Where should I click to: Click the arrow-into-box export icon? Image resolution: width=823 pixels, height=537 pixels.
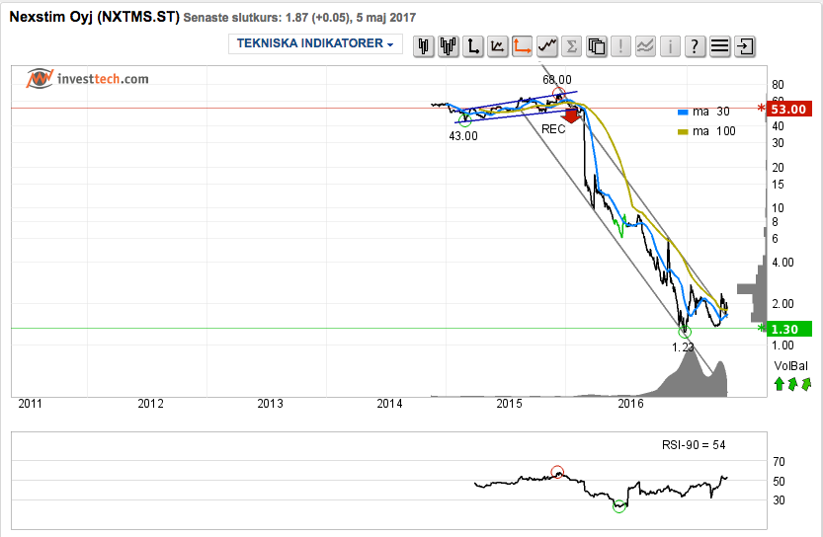pos(745,46)
